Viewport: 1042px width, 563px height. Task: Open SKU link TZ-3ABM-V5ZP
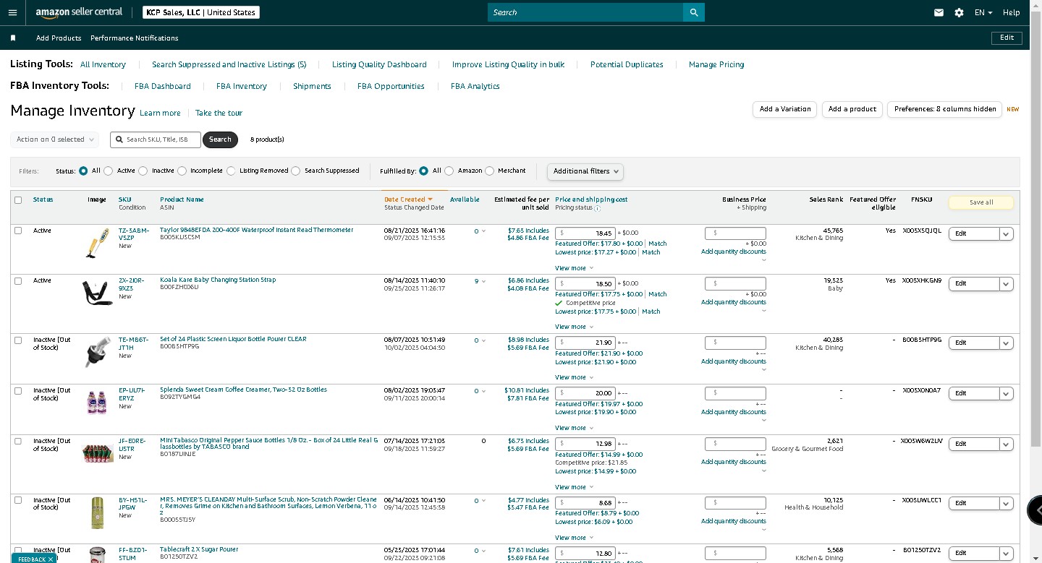134,234
